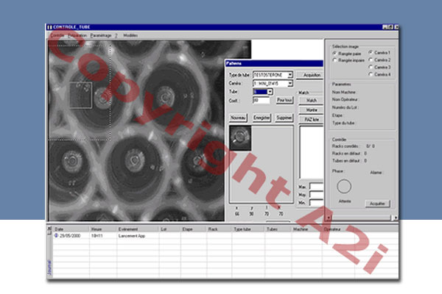The image size is (442, 294).
Task: Click the pattern thumbnail in the Patterns dialog
Action: [240, 137]
